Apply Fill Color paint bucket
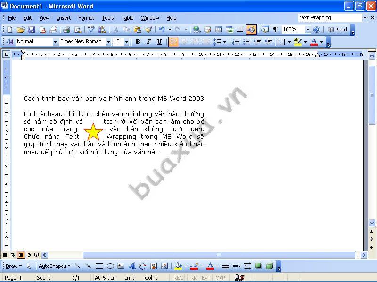The width and height of the screenshot is (377, 282). pos(178,266)
